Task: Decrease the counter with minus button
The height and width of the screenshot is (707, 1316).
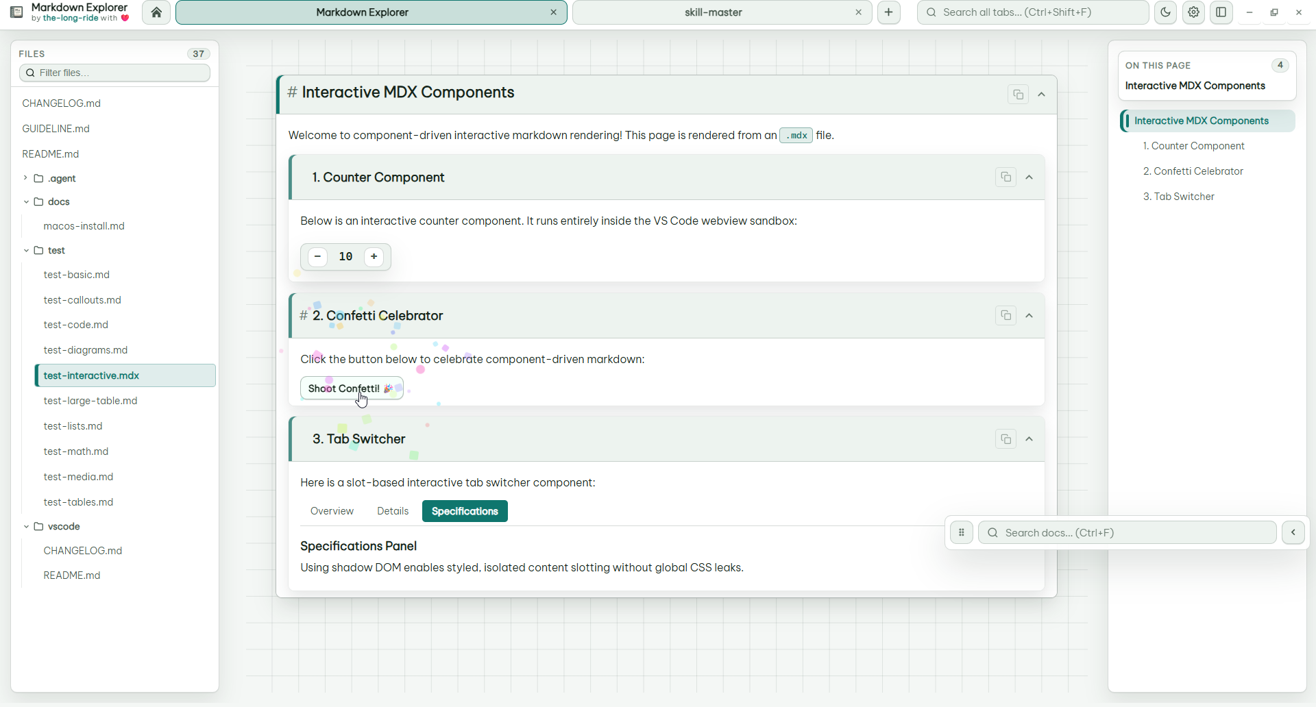Action: click(317, 257)
